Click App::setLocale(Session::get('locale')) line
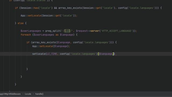The height and width of the screenshot is (97, 172). click(x=49, y=16)
